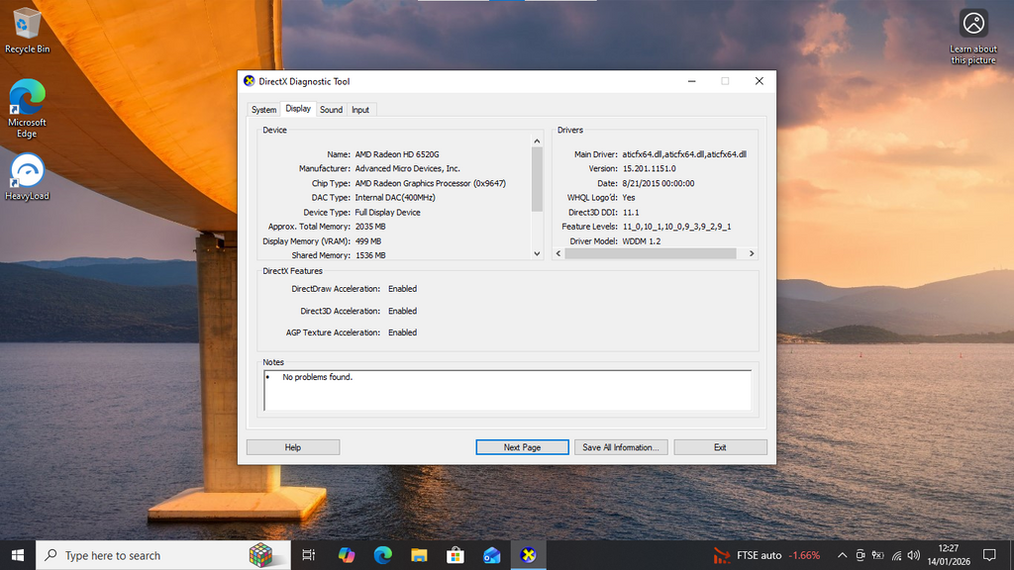Switch to the Sound tab
This screenshot has height=570, width=1014.
(331, 110)
